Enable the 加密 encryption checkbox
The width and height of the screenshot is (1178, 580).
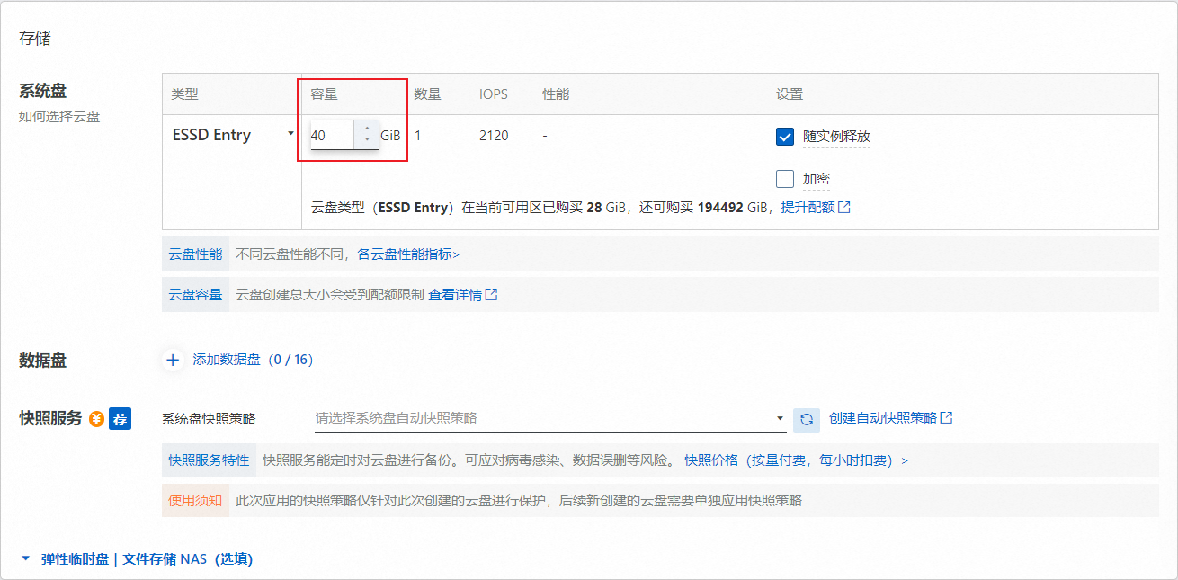tap(784, 179)
